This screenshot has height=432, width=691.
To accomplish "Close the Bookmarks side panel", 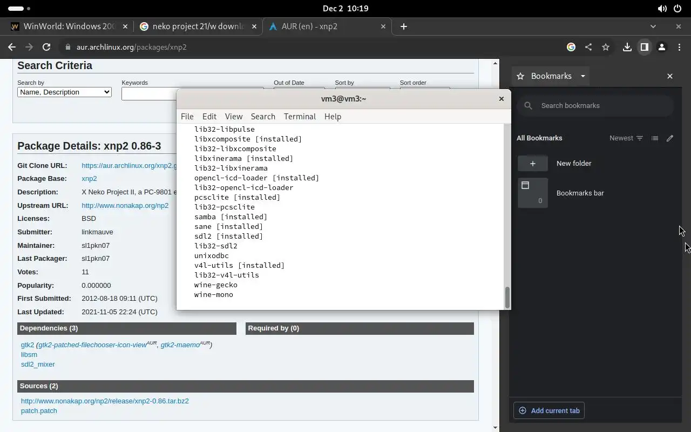I will click(670, 76).
